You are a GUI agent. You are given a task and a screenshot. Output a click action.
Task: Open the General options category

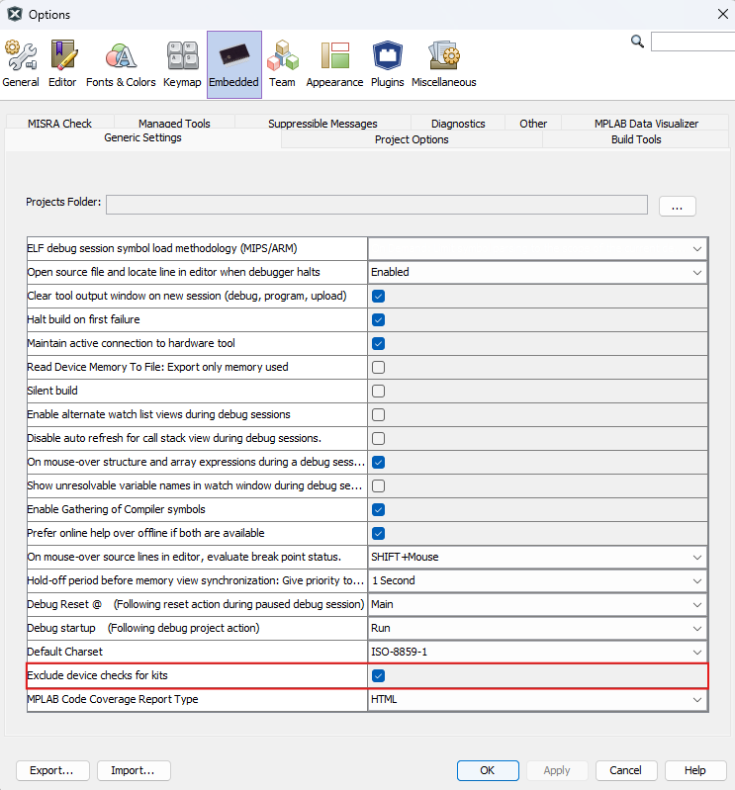[21, 63]
